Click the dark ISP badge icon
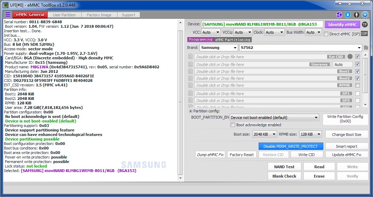 coord(364,34)
